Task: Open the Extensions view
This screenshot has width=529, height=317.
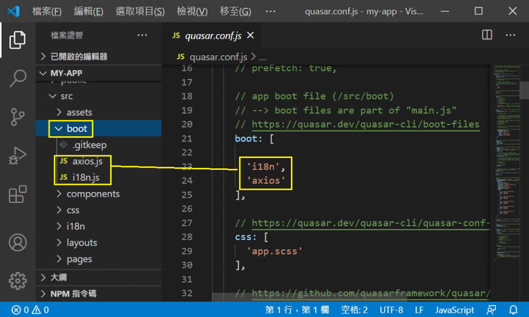Action: pyautogui.click(x=18, y=194)
